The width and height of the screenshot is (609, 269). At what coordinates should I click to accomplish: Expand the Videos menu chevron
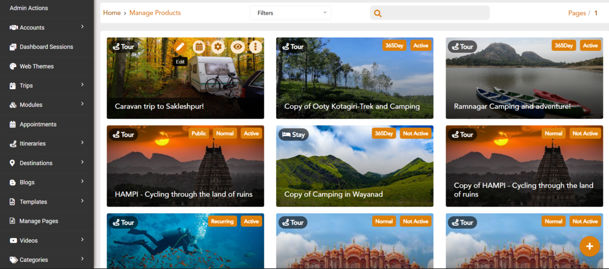tap(82, 240)
